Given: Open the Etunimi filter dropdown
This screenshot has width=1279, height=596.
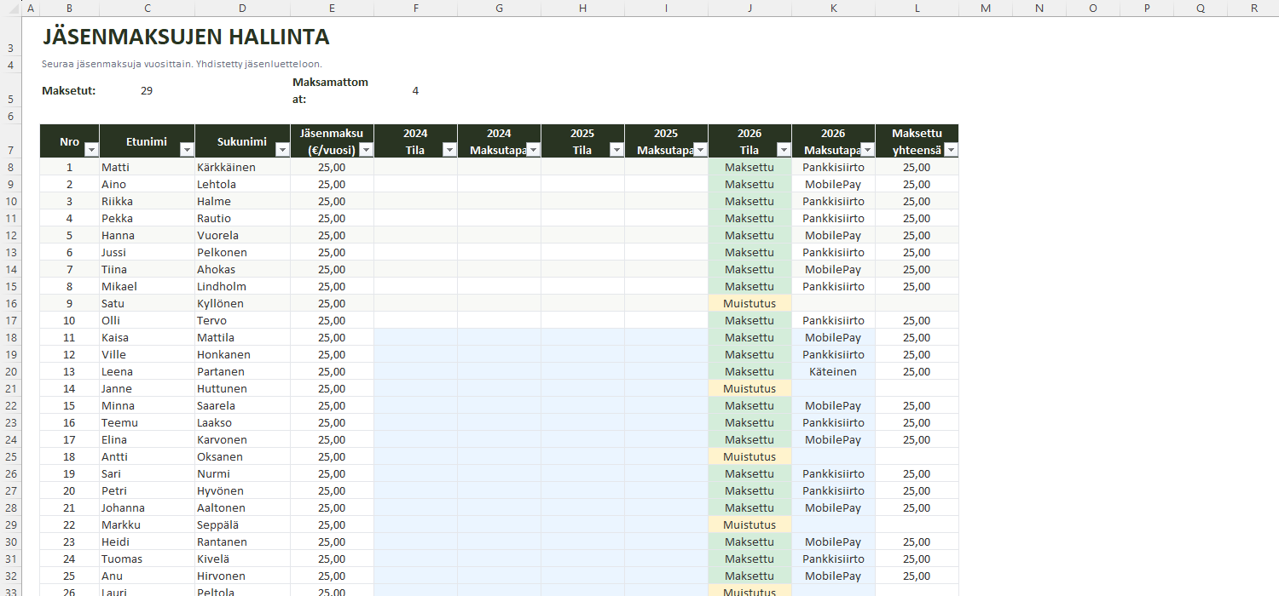Looking at the screenshot, I should [x=187, y=150].
